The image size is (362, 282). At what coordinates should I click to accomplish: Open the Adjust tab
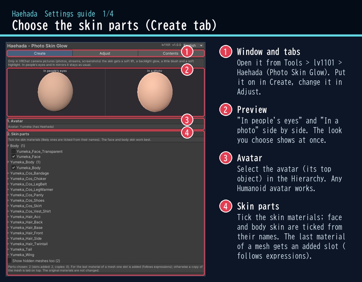(x=105, y=53)
